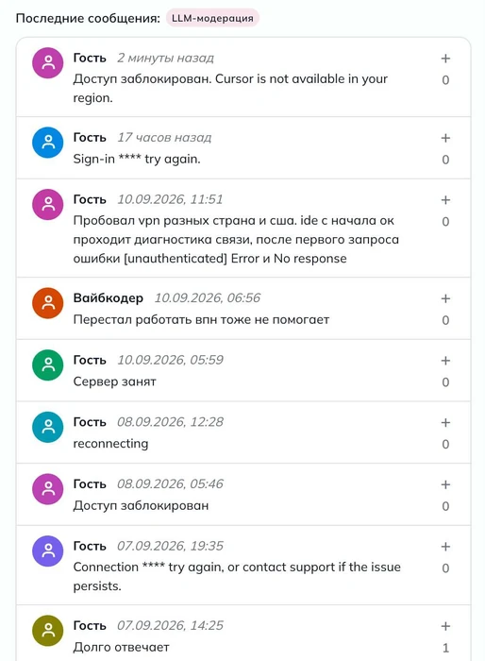
Task: Click the LLM-модерация badge
Action: [x=212, y=18]
